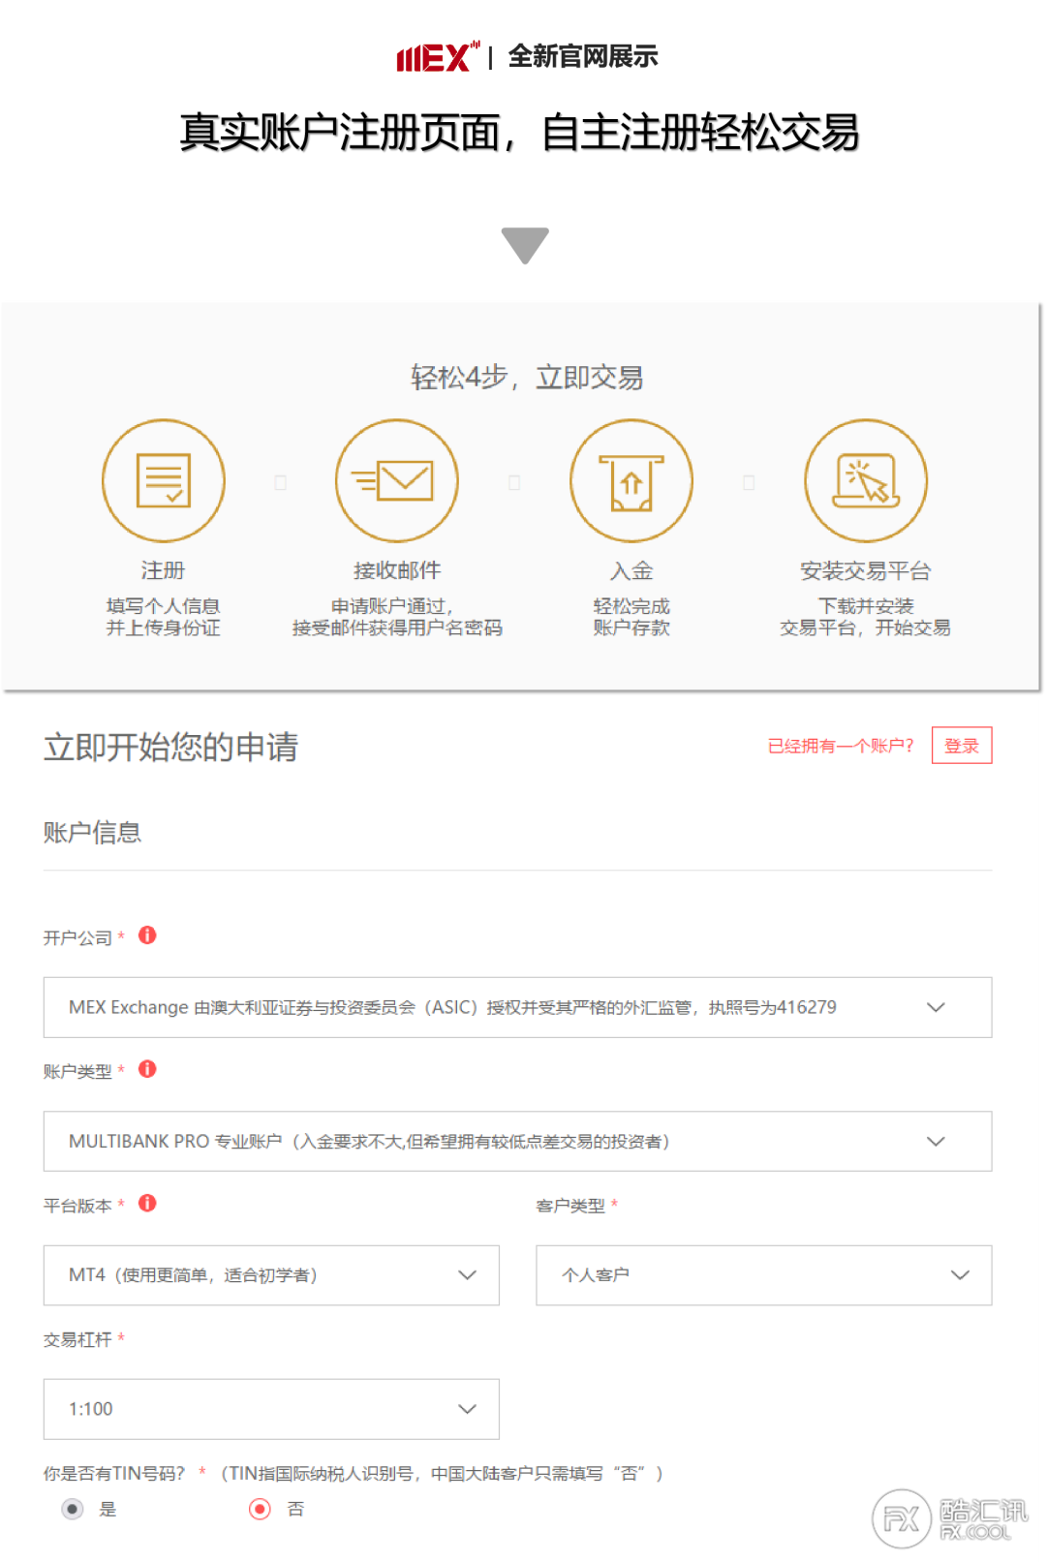The width and height of the screenshot is (1046, 1562).
Task: Click the 入金 deposit step icon
Action: point(631,480)
